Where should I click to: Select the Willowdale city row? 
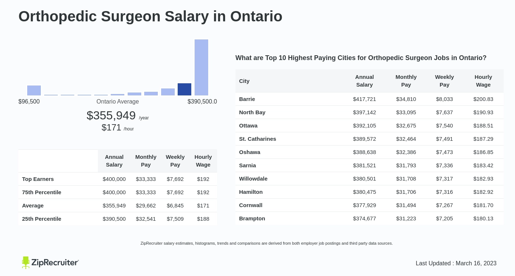pyautogui.click(x=370, y=178)
